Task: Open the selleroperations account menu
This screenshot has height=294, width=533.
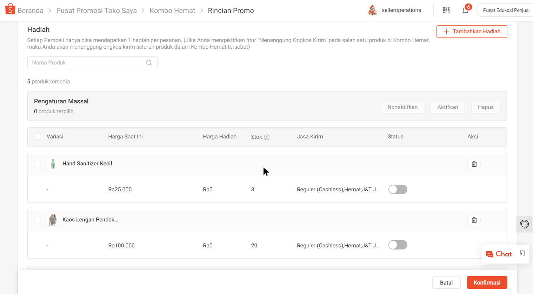Action: point(394,11)
